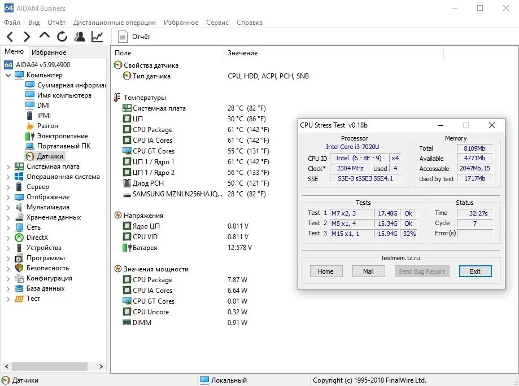Expand the Сеть tree node

pyautogui.click(x=8, y=228)
